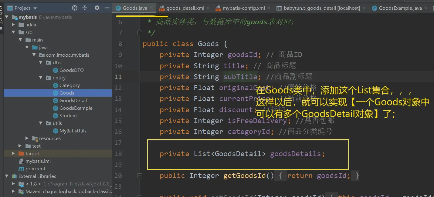Click the locate/scroll-from-source target icon

point(75,8)
